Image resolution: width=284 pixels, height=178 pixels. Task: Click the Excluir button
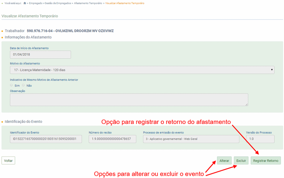(241, 161)
